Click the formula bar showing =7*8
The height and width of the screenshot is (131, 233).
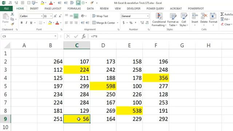click(161, 36)
